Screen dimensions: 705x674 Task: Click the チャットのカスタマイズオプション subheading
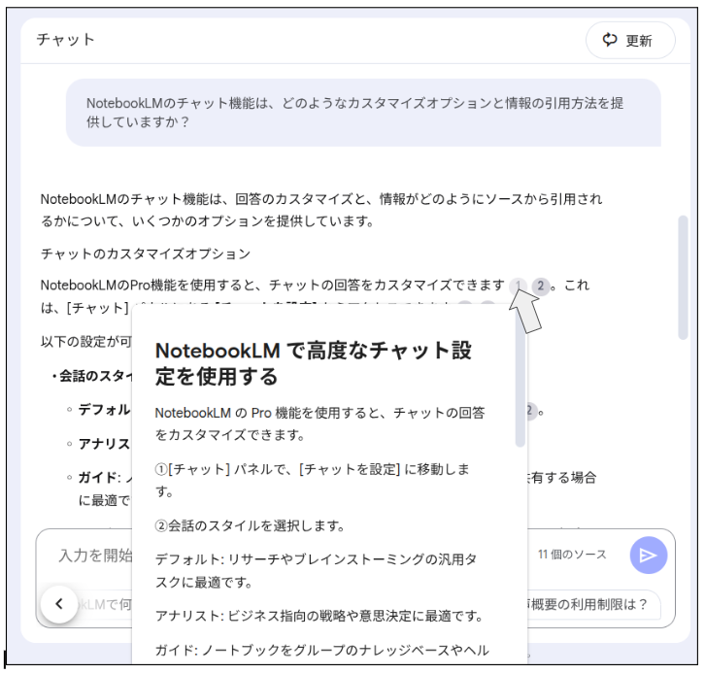pyautogui.click(x=146, y=254)
